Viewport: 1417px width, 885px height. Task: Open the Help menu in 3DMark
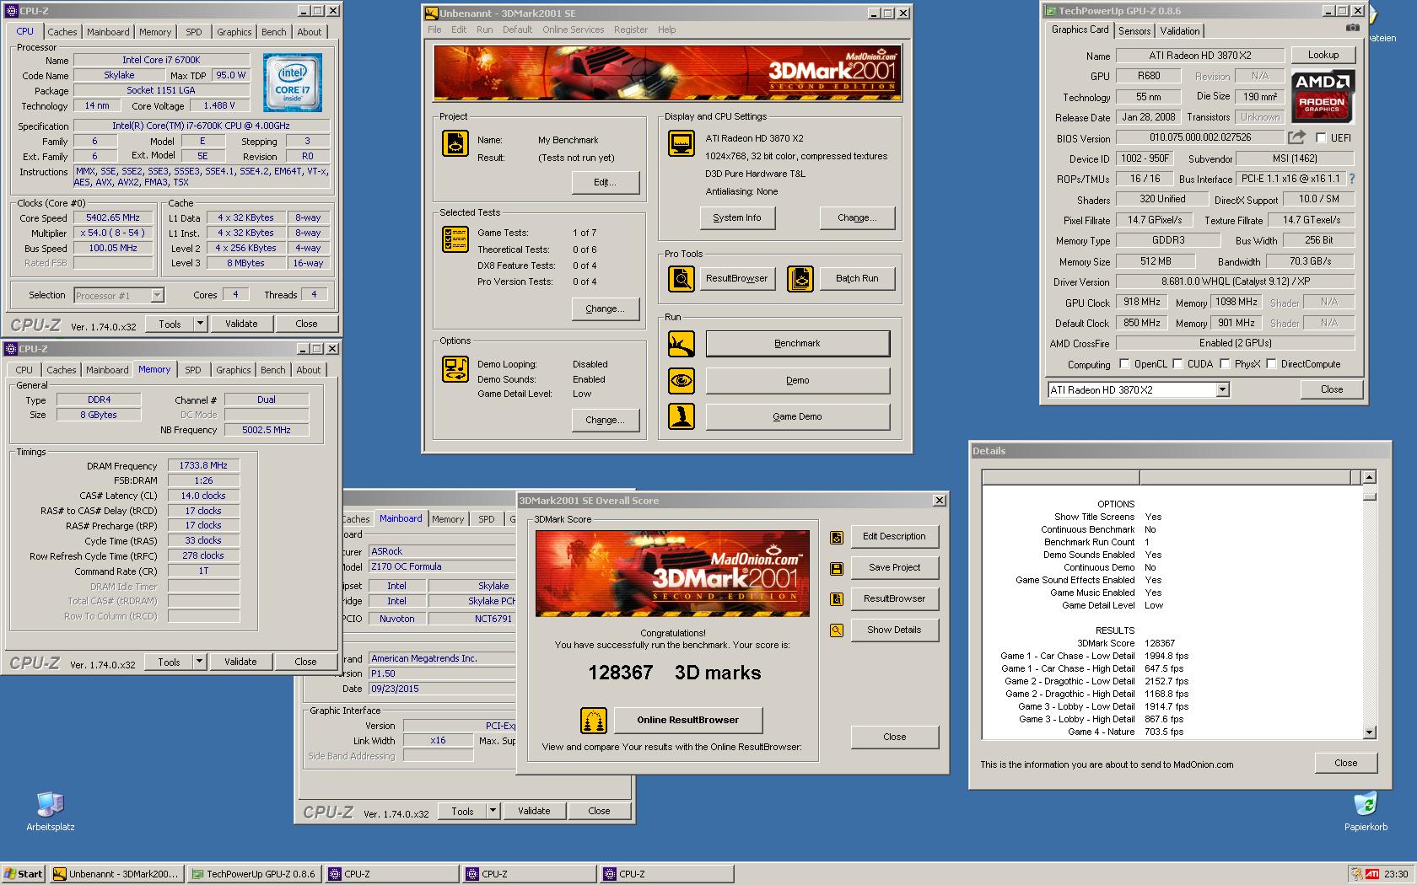click(x=666, y=29)
